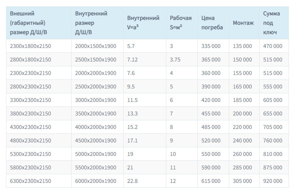
Task: Select turnkey total 810 000
Action: coord(273,154)
